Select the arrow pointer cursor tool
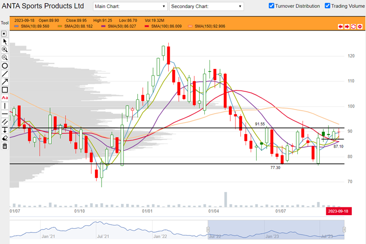The height and width of the screenshot is (244, 366). [x=5, y=42]
